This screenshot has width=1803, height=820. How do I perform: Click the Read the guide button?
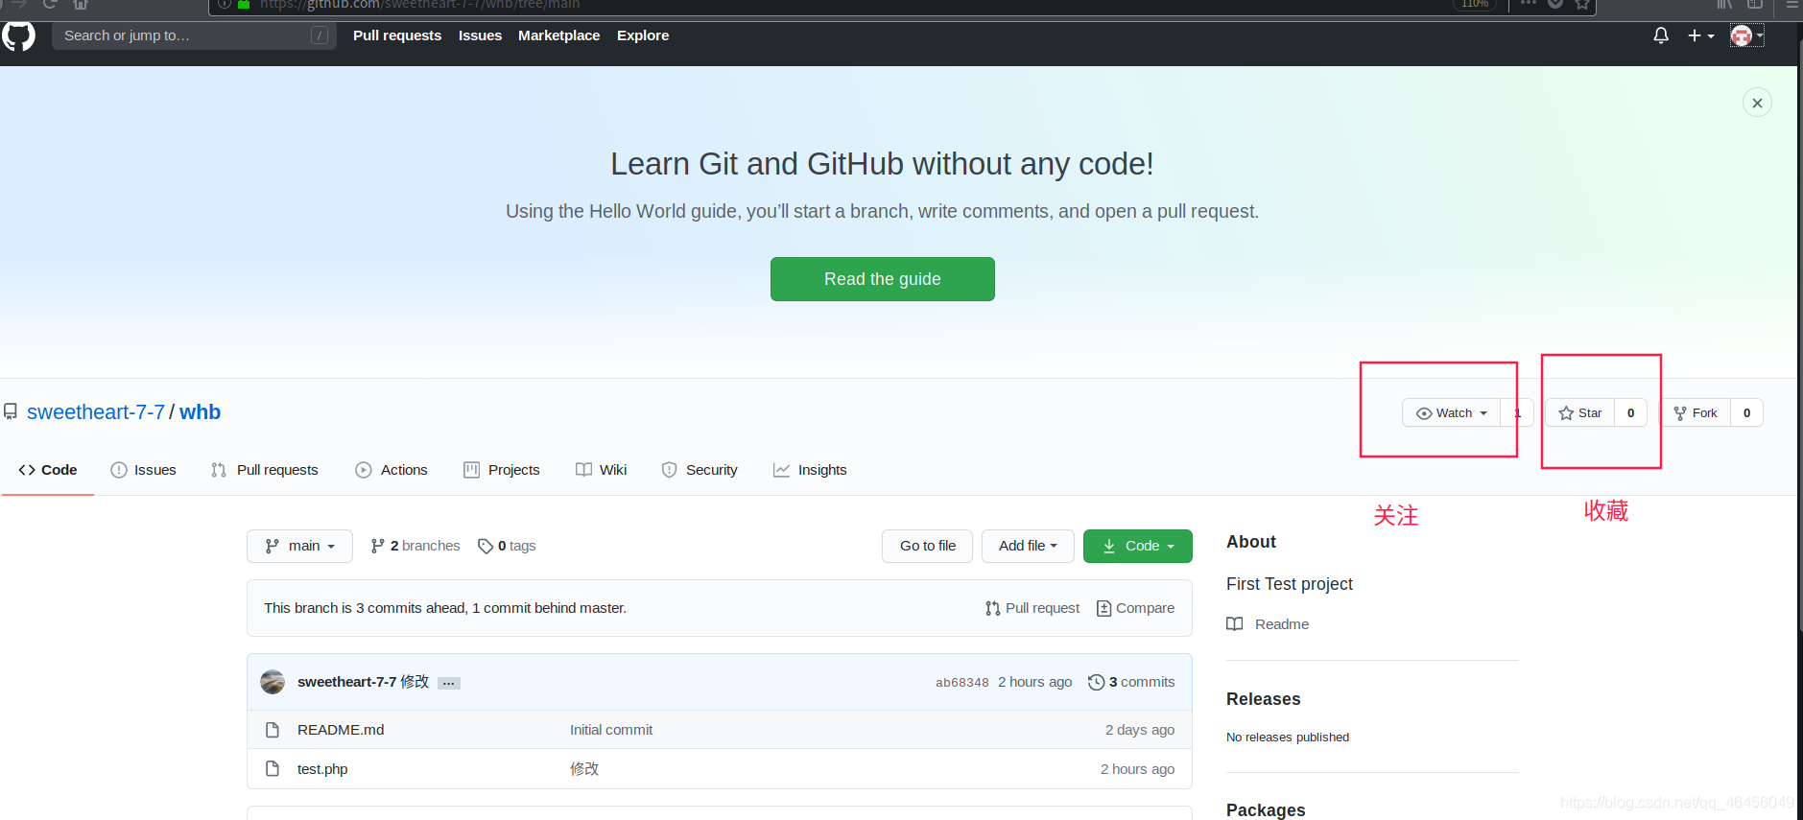point(882,279)
